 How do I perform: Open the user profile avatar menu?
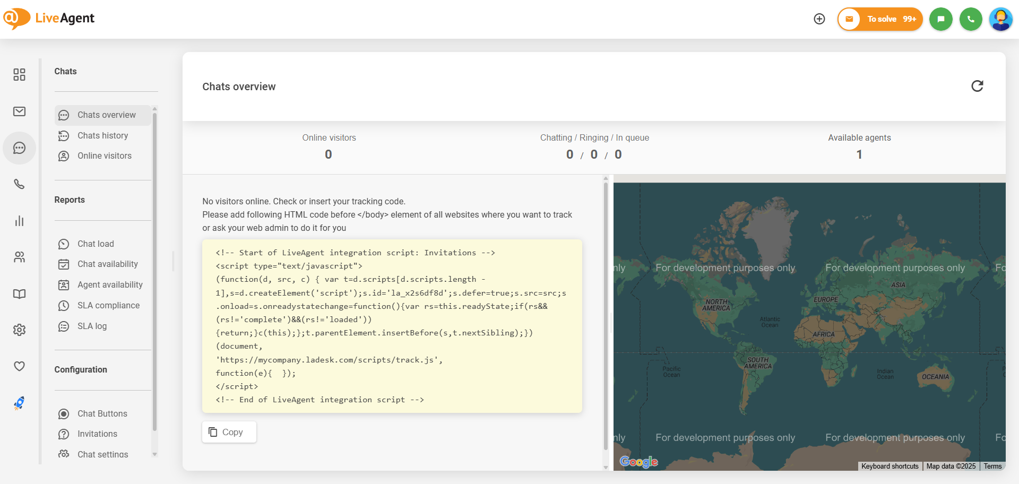coord(1001,19)
